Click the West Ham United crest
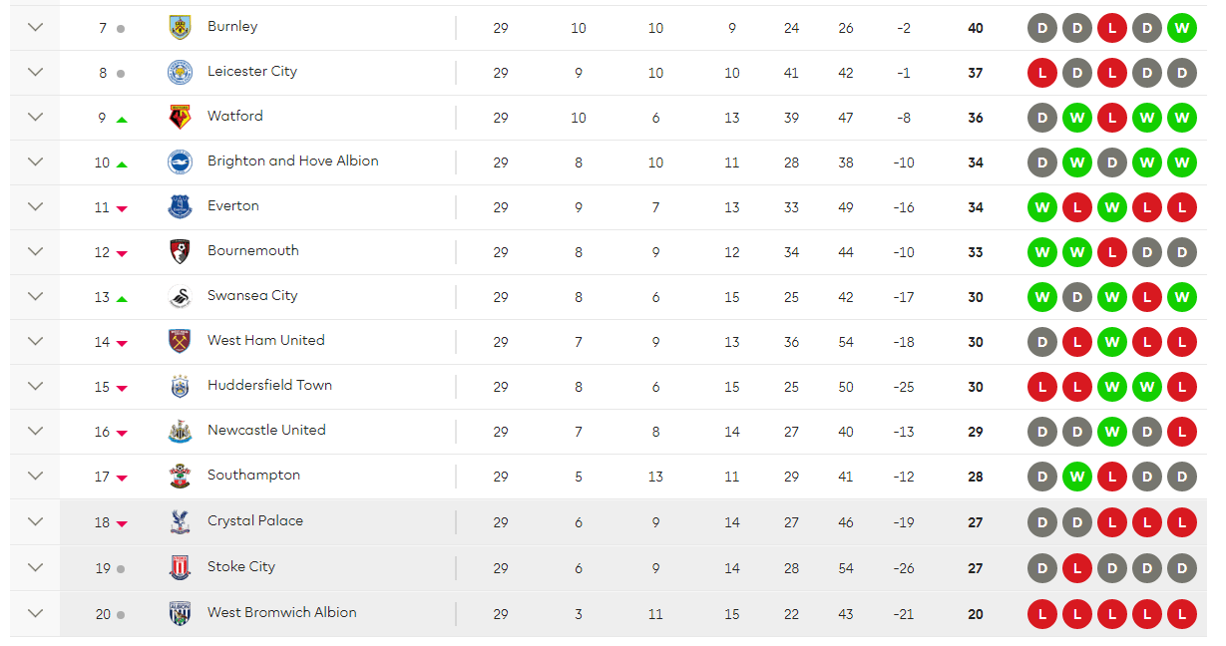 (x=180, y=342)
